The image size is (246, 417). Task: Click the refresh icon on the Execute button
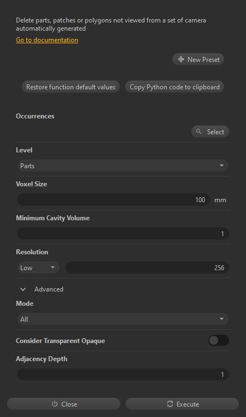pos(170,404)
